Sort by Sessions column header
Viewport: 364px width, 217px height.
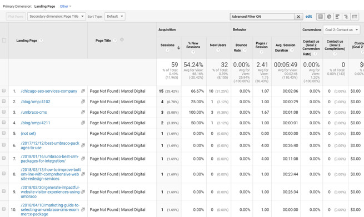coord(167,45)
